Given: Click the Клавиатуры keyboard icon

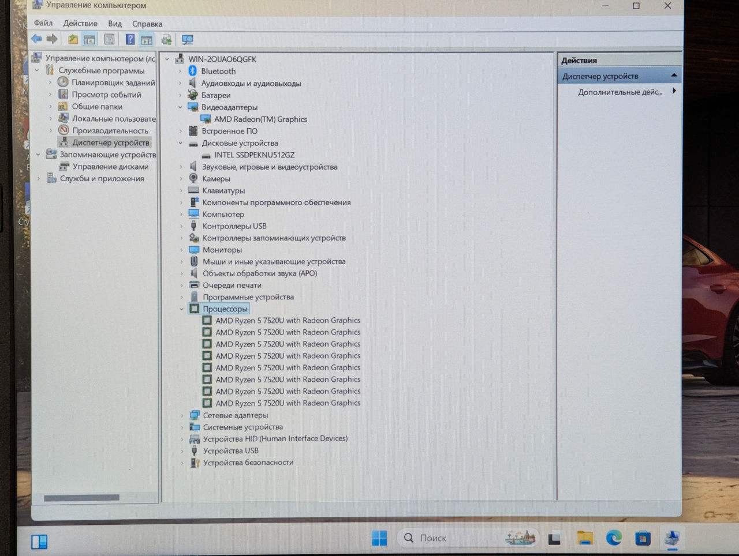Looking at the screenshot, I should point(193,190).
